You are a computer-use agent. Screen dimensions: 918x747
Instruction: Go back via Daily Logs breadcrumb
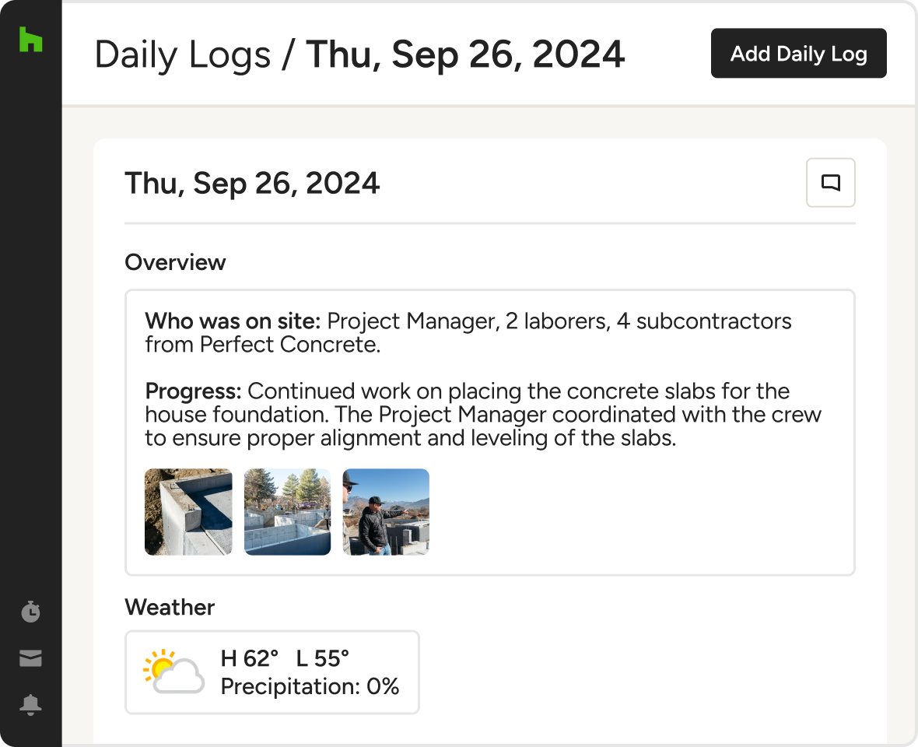tap(182, 54)
